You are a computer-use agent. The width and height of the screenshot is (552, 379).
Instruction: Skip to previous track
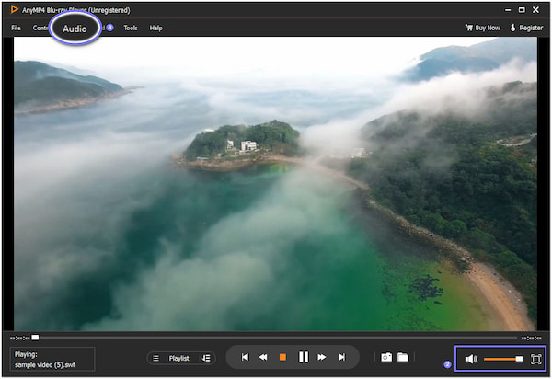pos(245,357)
